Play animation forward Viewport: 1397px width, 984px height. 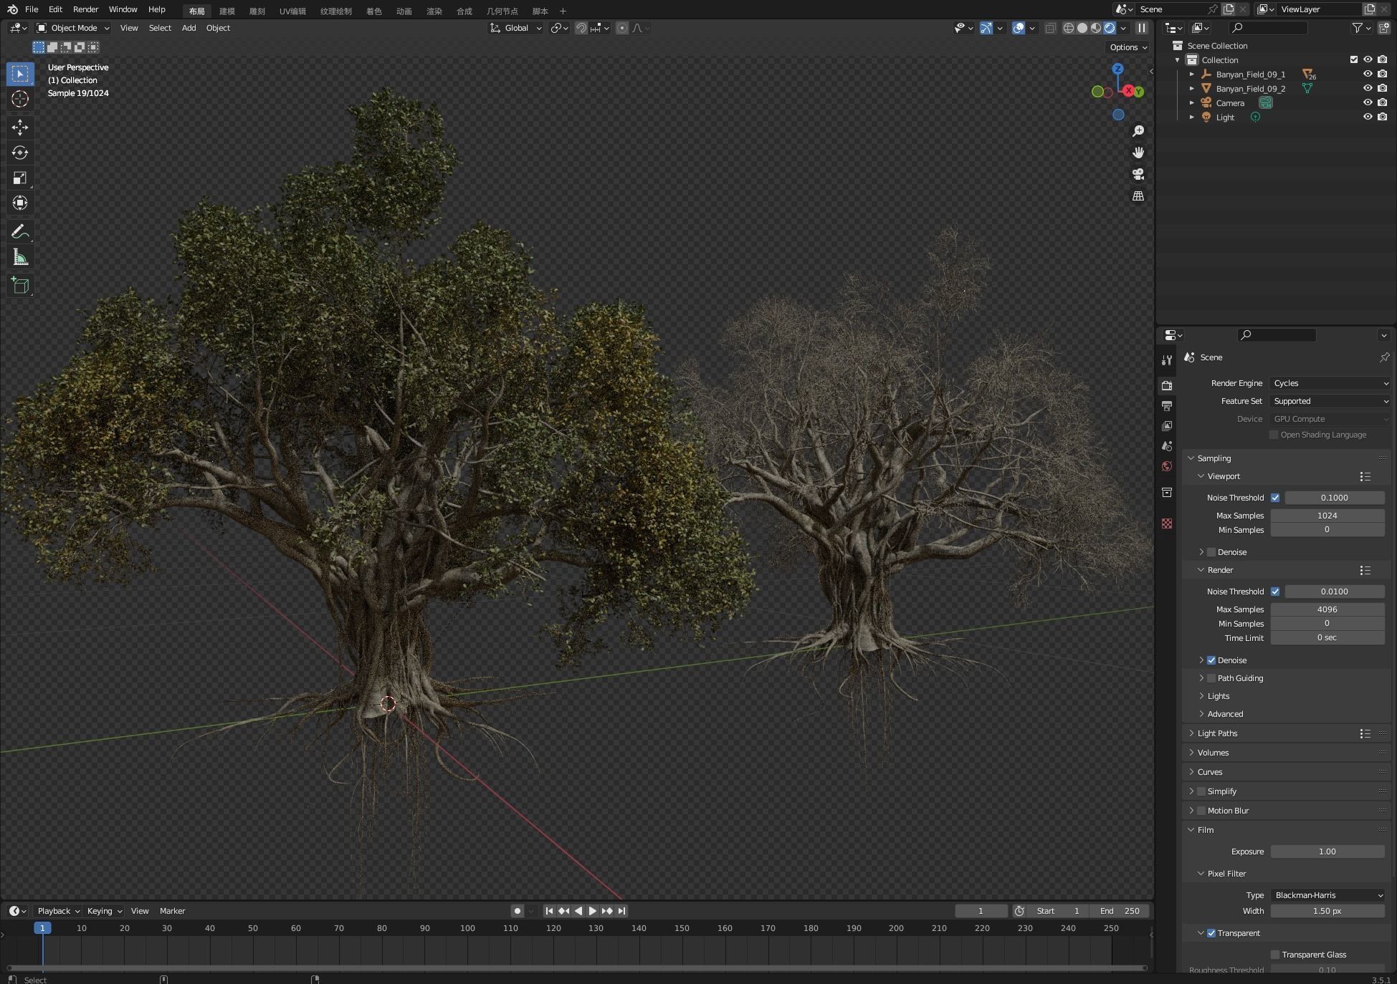(593, 911)
